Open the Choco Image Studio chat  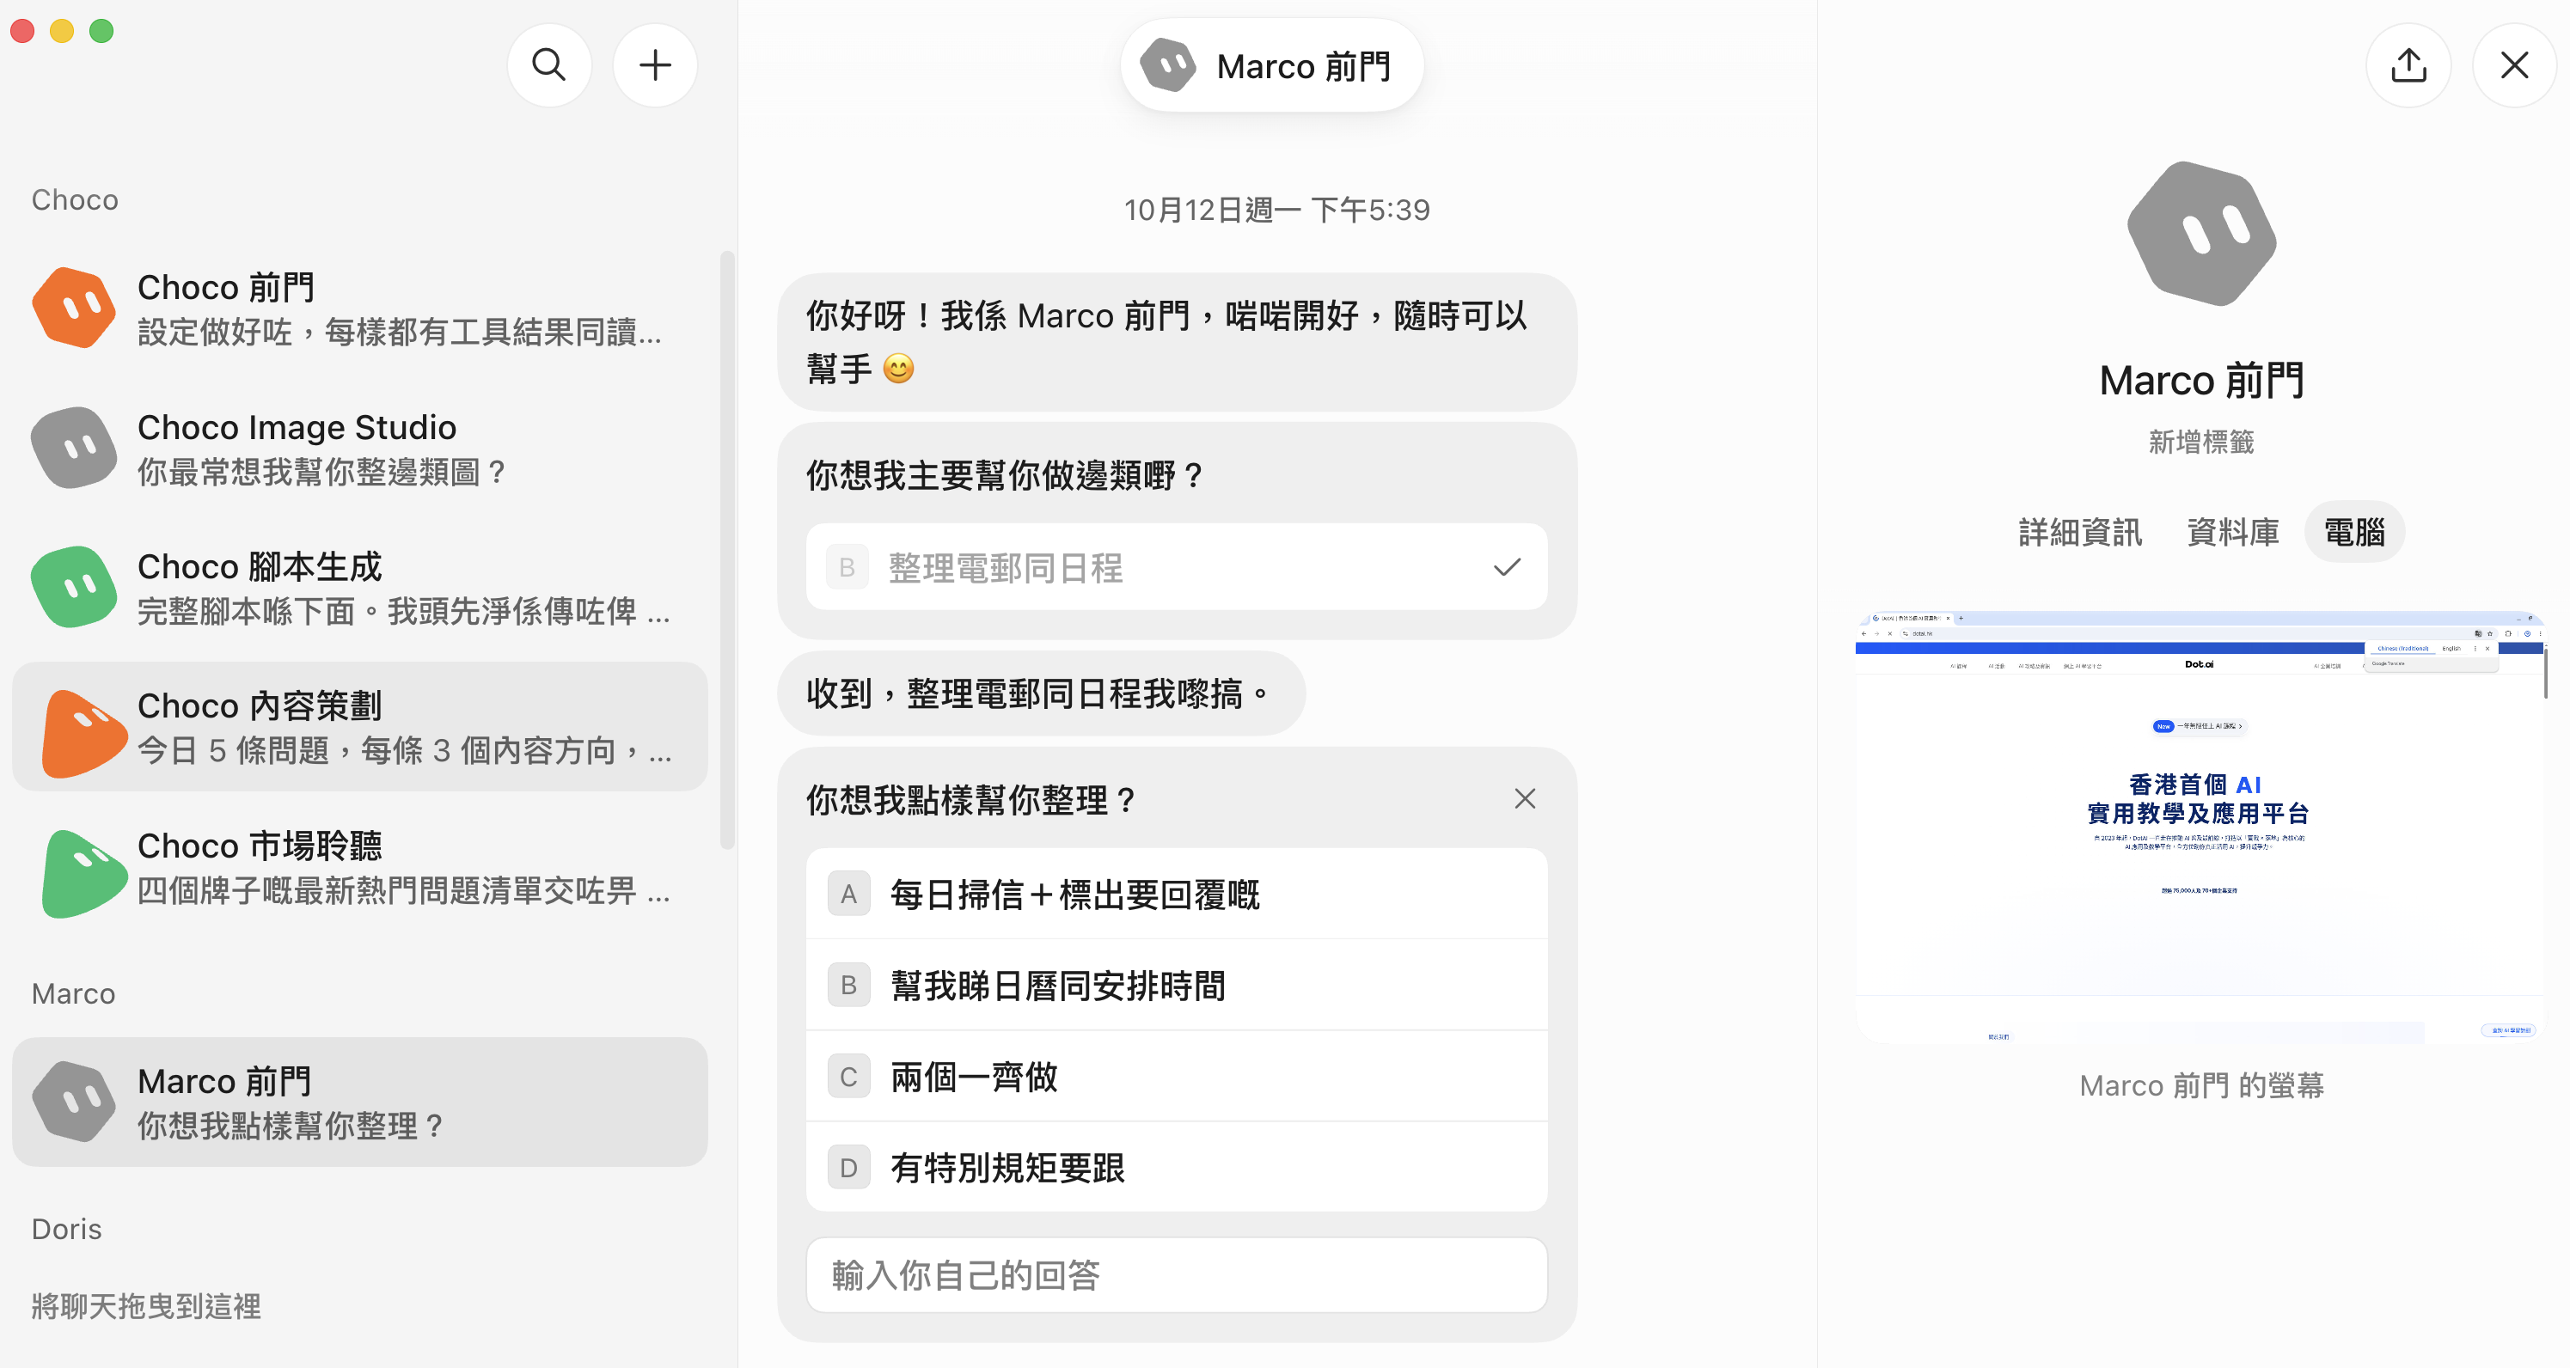pyautogui.click(x=359, y=447)
